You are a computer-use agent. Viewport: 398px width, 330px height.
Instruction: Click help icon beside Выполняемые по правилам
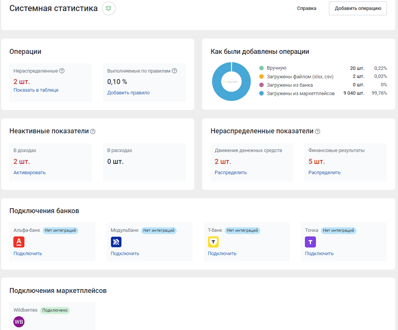click(174, 71)
